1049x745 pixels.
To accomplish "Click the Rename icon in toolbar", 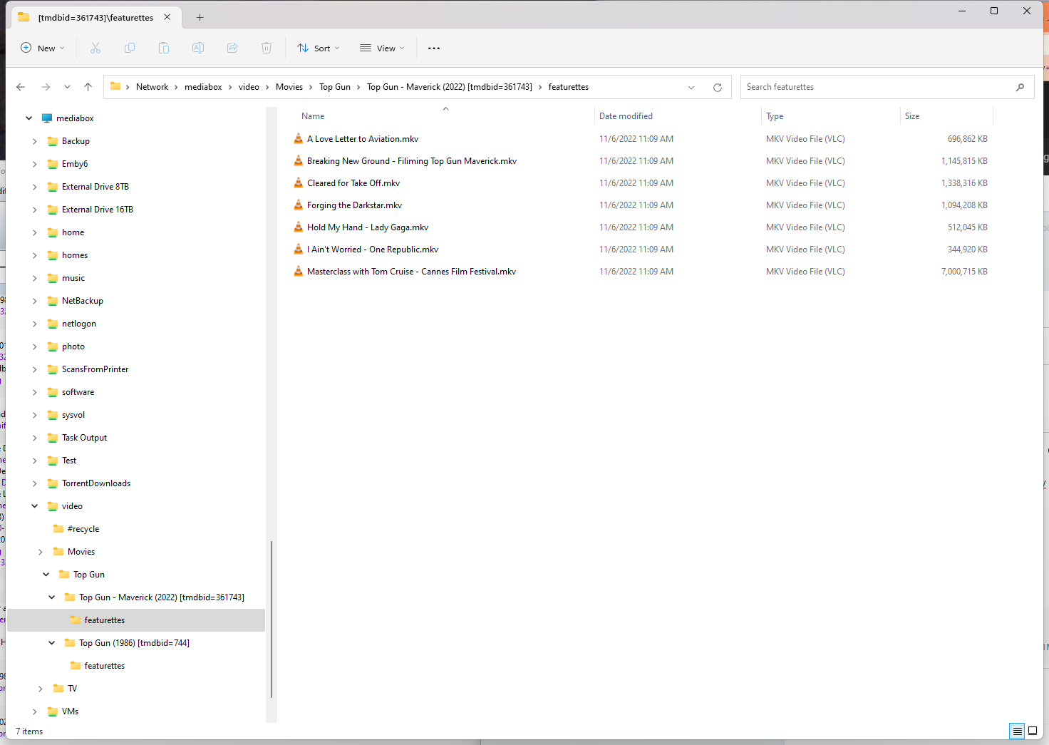I will click(x=198, y=48).
